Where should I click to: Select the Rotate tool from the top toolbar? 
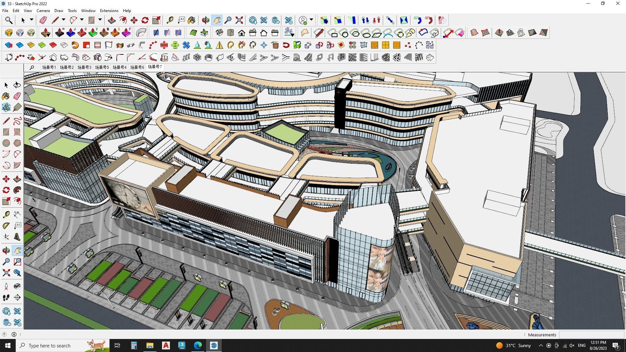(145, 20)
